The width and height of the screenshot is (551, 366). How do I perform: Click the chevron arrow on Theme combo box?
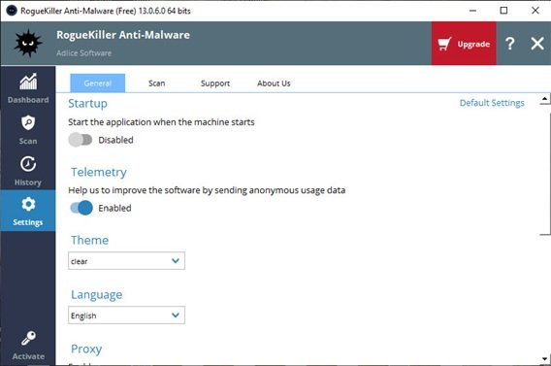[x=176, y=261]
